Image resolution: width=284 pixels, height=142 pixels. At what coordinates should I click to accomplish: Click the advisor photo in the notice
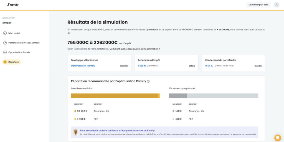[75, 132]
